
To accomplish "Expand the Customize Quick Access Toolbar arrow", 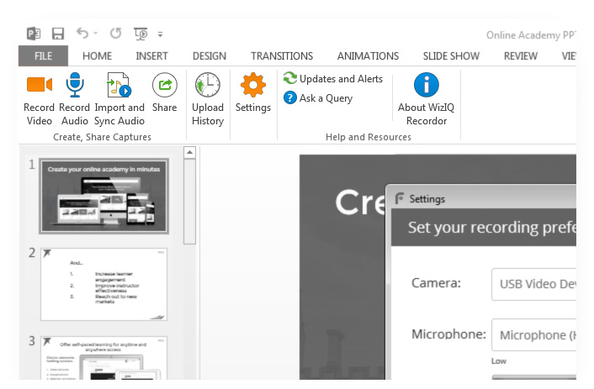I will [160, 35].
